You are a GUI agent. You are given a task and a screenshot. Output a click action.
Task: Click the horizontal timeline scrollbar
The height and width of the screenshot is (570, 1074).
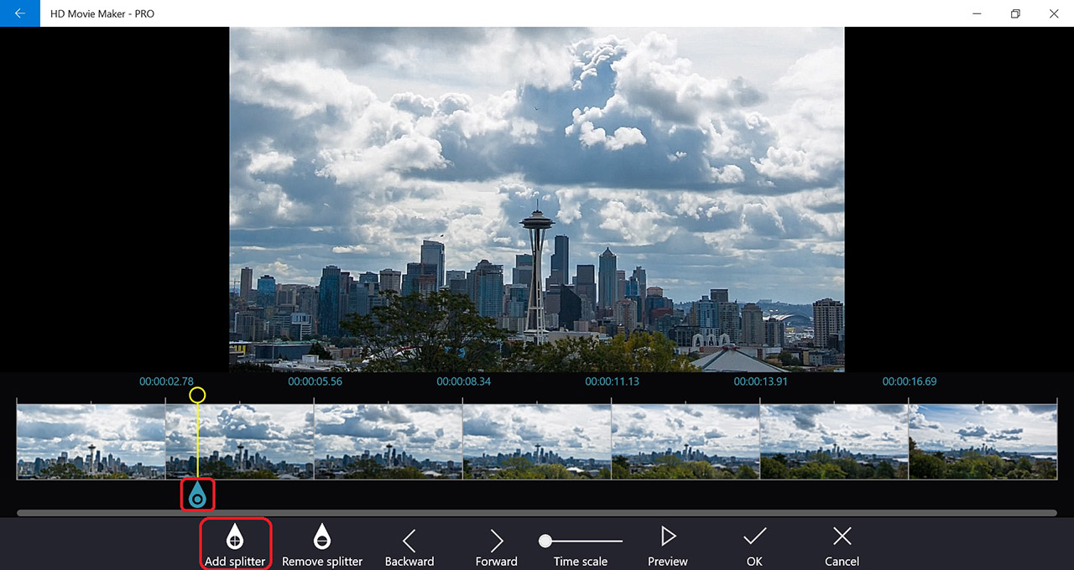537,512
